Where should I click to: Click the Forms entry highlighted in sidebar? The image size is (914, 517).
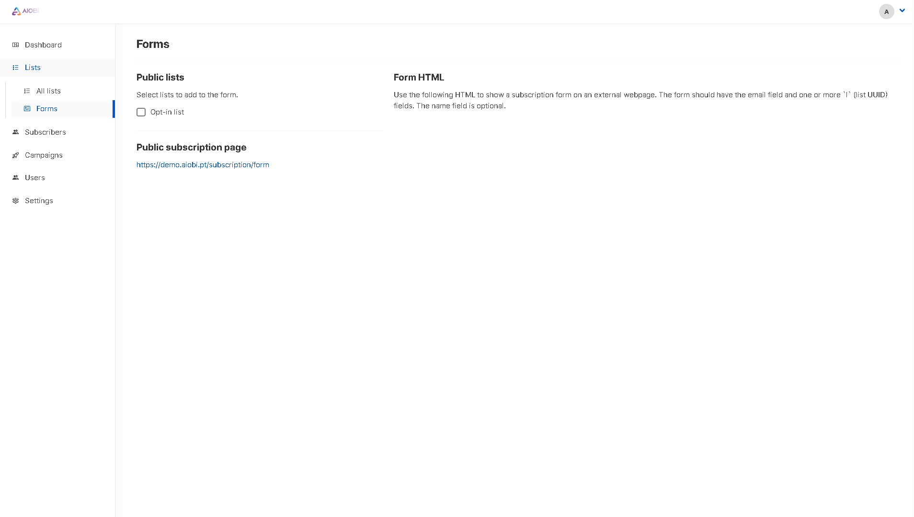click(x=47, y=109)
